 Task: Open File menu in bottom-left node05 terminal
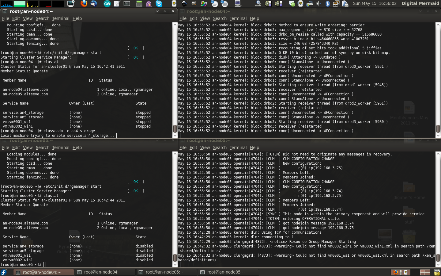[x=6, y=148]
